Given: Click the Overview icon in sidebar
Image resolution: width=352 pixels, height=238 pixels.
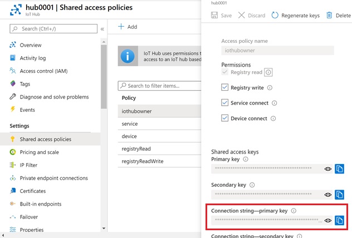Looking at the screenshot, I should 13,45.
